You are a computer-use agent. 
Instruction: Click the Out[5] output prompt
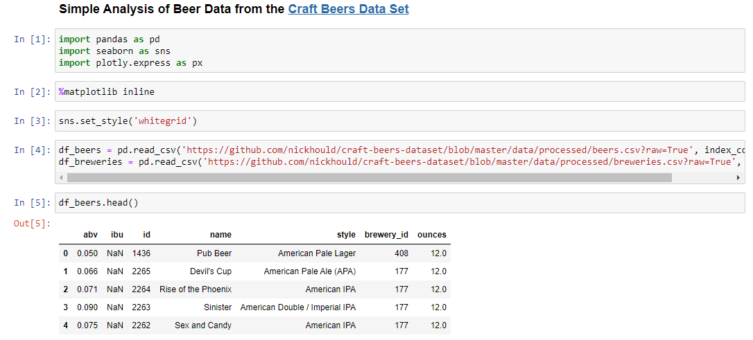click(33, 223)
